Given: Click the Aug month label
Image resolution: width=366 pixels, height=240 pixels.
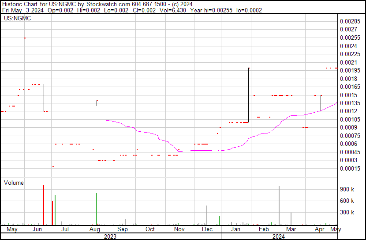Looking at the screenshot, I should click(94, 229).
